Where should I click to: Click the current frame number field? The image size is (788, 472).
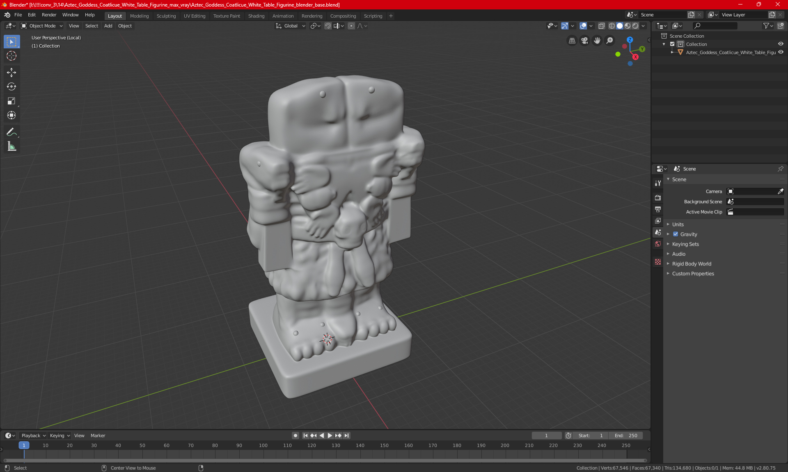coord(546,436)
